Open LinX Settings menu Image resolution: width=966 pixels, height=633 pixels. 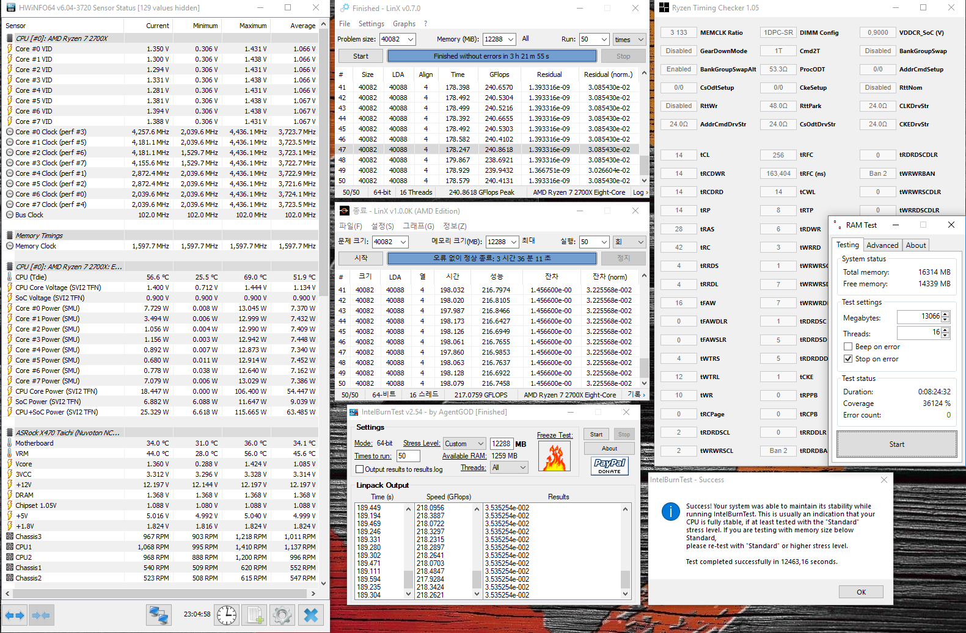[371, 24]
